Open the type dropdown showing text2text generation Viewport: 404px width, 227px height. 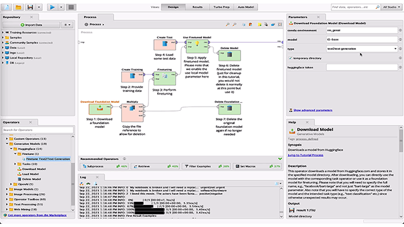(x=362, y=49)
